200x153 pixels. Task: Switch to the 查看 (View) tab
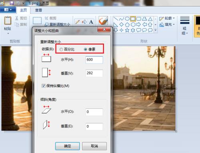coord(38,10)
